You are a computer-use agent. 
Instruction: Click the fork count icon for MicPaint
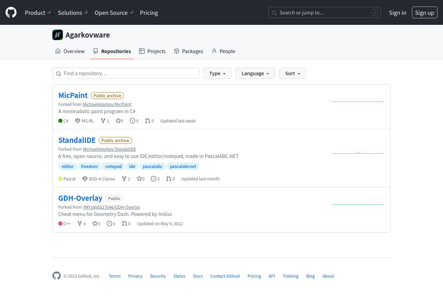[103, 121]
